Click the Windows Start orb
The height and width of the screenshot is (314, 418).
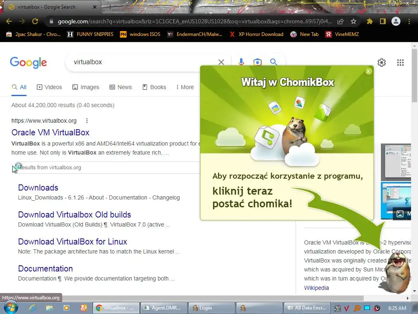(11, 307)
